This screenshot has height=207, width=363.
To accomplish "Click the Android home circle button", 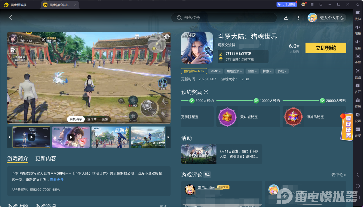I will (x=358, y=186).
